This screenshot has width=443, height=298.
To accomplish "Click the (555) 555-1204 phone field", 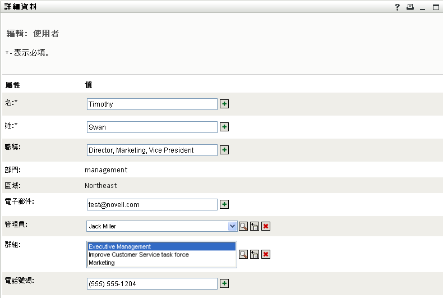I will [152, 283].
